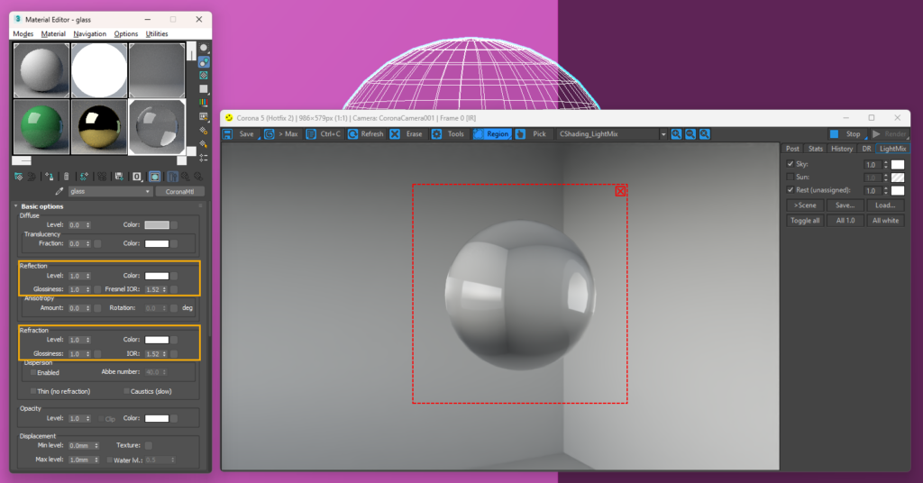Open the Modes menu
Screen dimensions: 923x483
(23, 34)
